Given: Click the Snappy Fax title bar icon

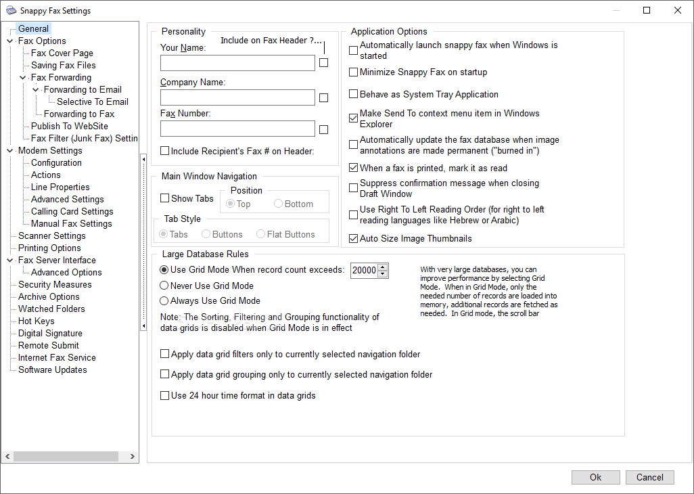Looking at the screenshot, I should (x=11, y=10).
